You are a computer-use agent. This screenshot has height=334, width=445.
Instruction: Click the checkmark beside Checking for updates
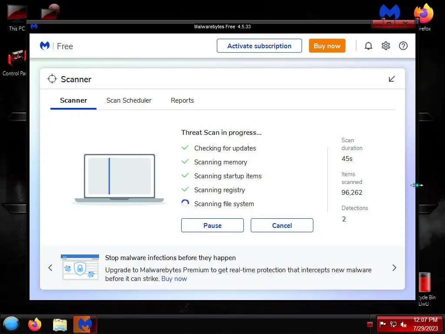click(185, 148)
